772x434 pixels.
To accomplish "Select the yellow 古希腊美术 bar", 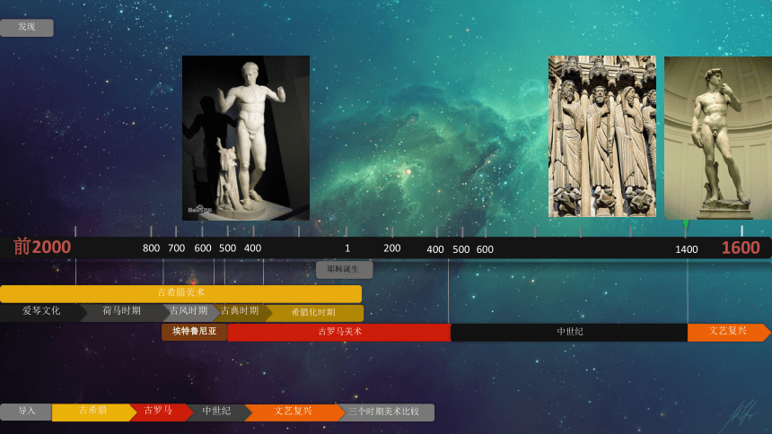I will [x=180, y=293].
